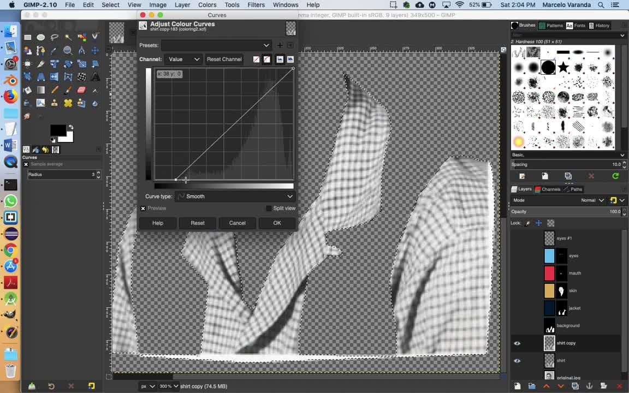Open the px units dropdown

(147, 386)
